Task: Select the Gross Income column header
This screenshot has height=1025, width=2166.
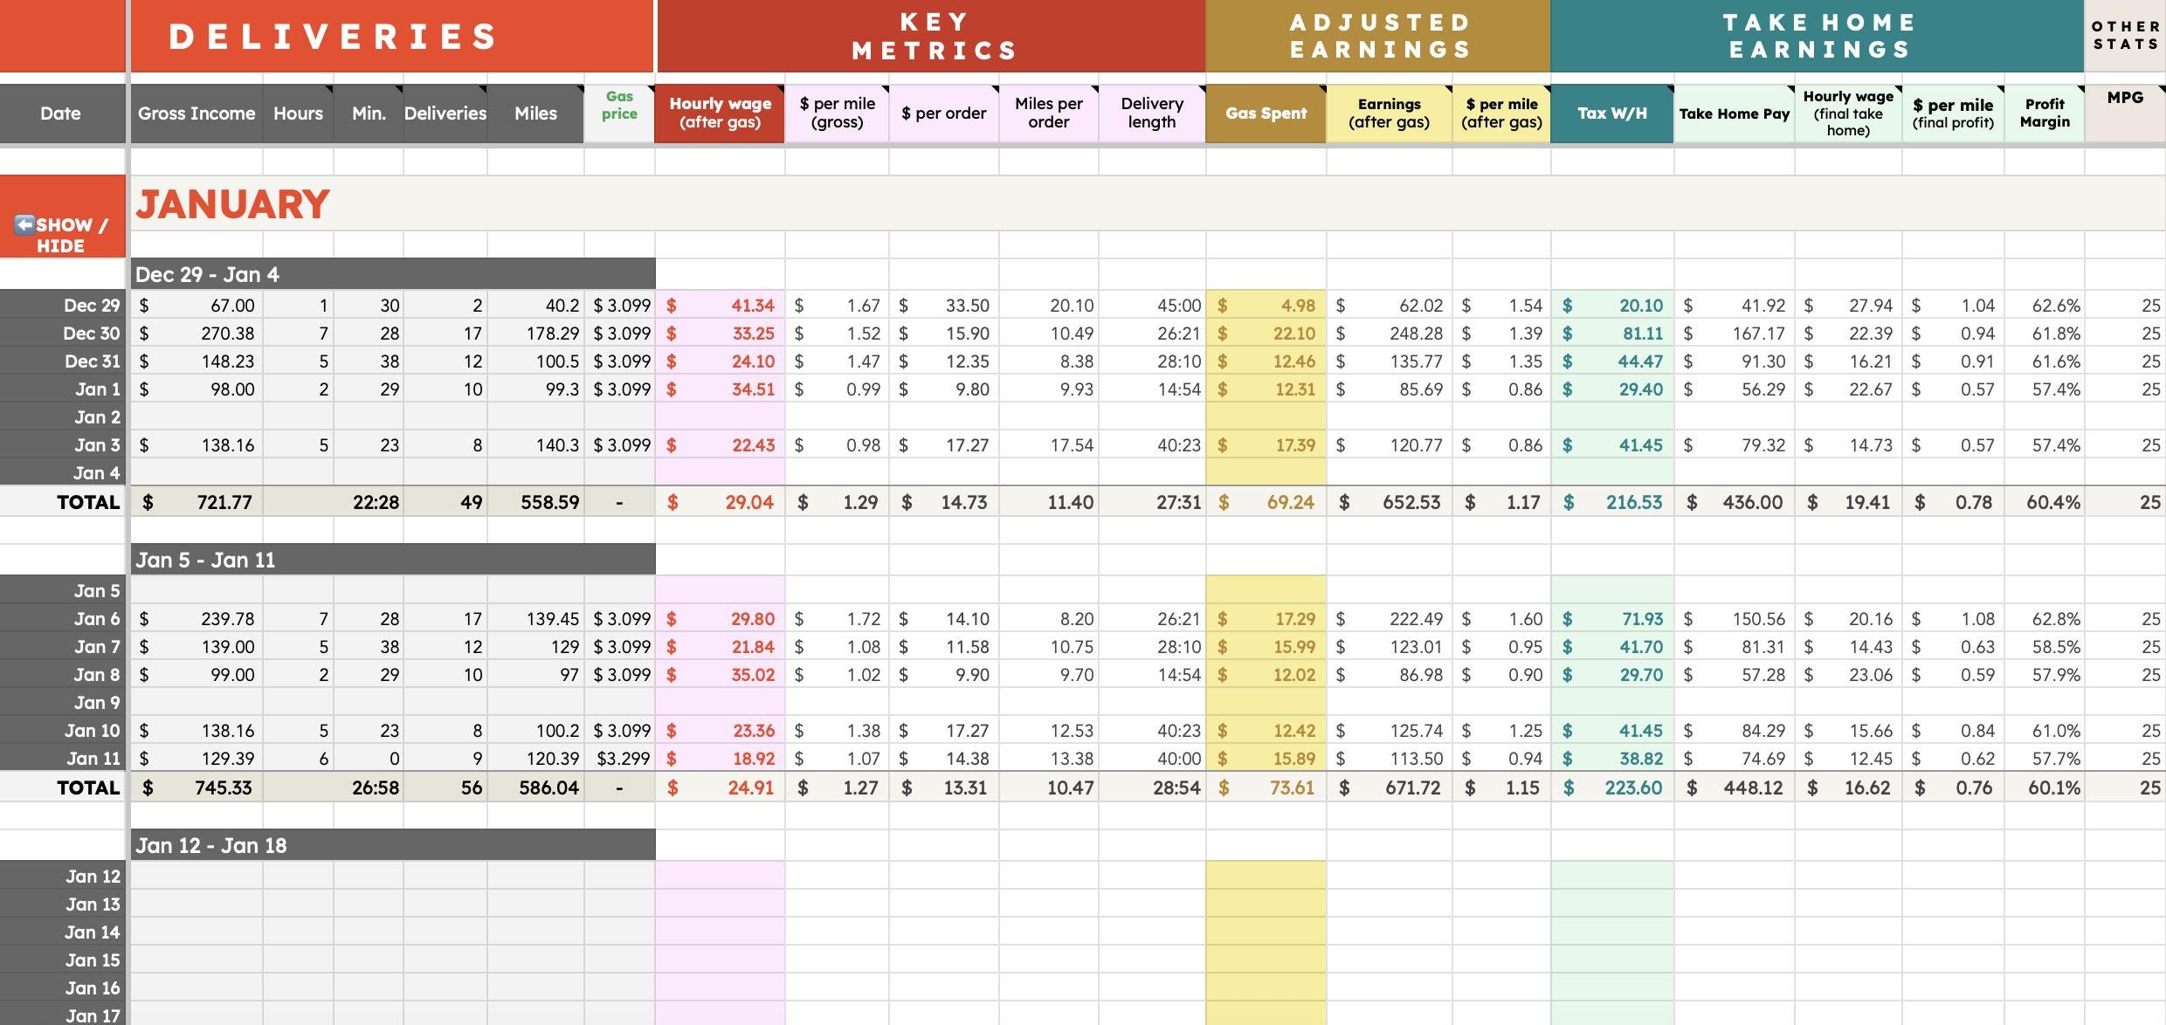Action: pos(197,114)
